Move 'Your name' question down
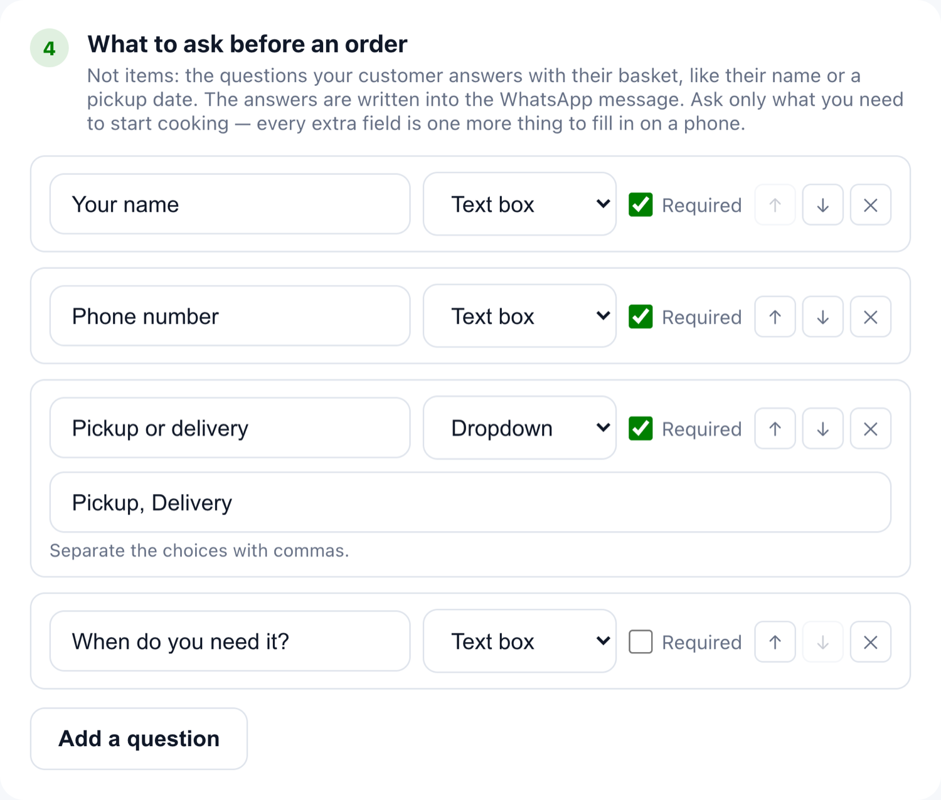Screen dimensions: 941x800 (x=822, y=204)
